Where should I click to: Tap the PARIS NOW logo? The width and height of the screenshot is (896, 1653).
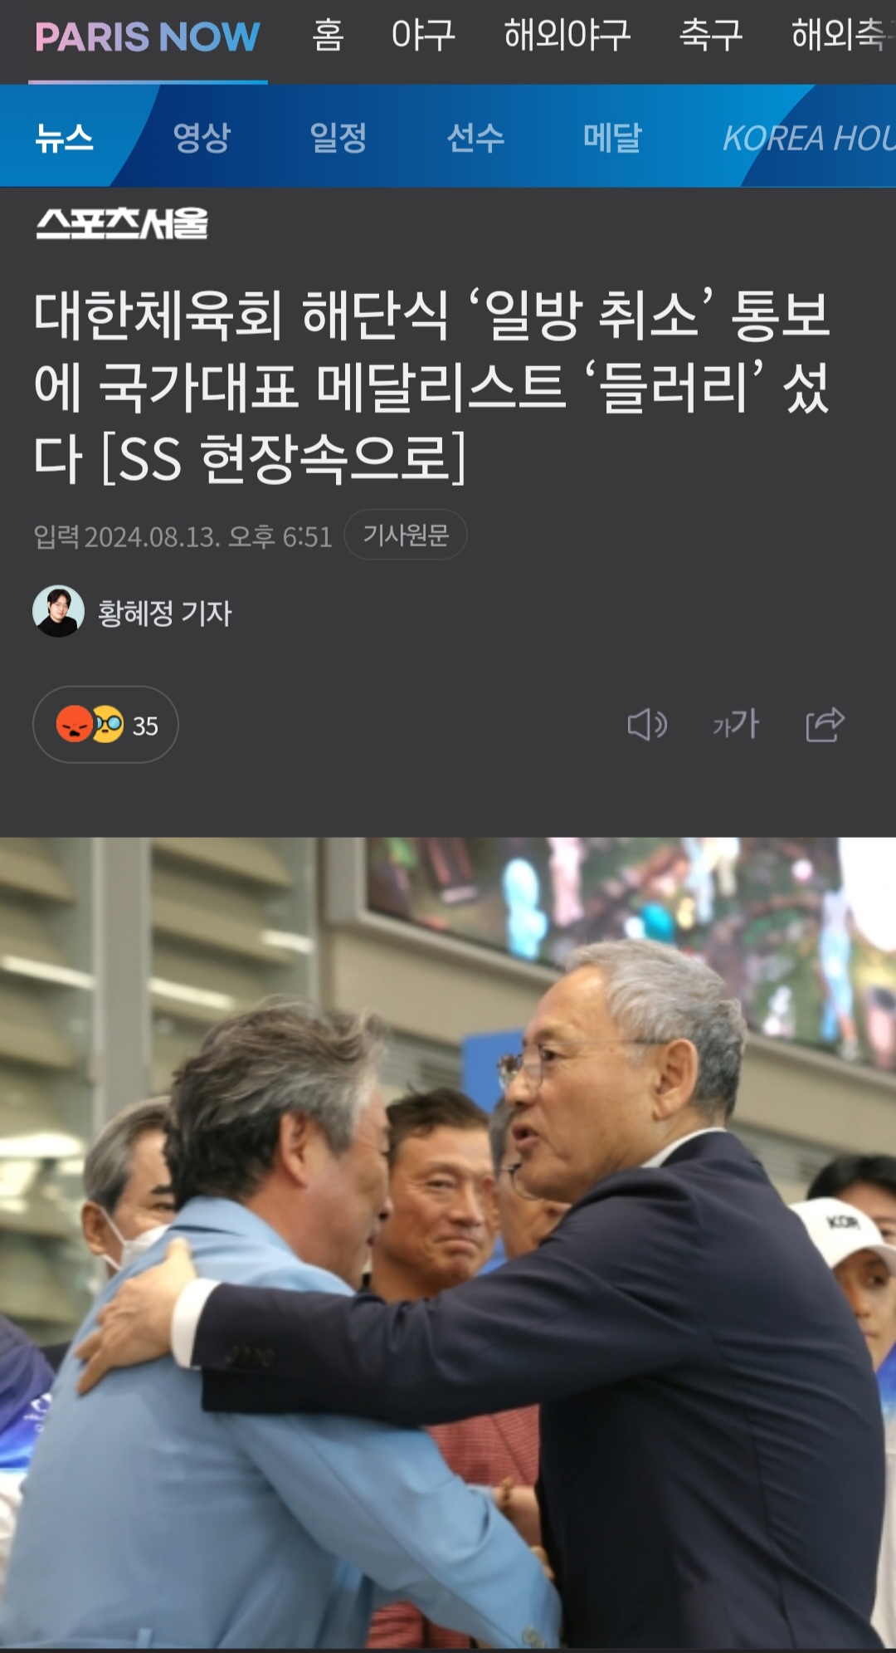tap(147, 37)
